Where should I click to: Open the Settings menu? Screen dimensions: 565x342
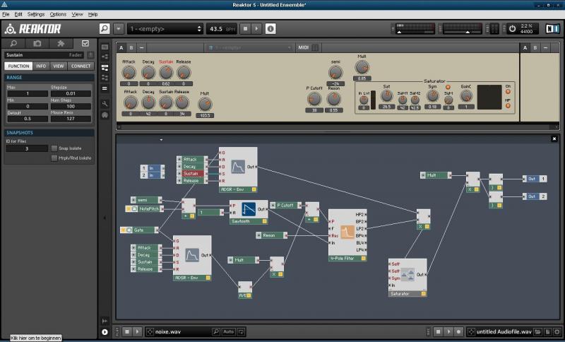click(36, 14)
